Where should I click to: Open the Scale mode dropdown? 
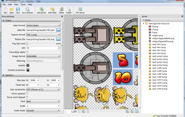point(43,111)
